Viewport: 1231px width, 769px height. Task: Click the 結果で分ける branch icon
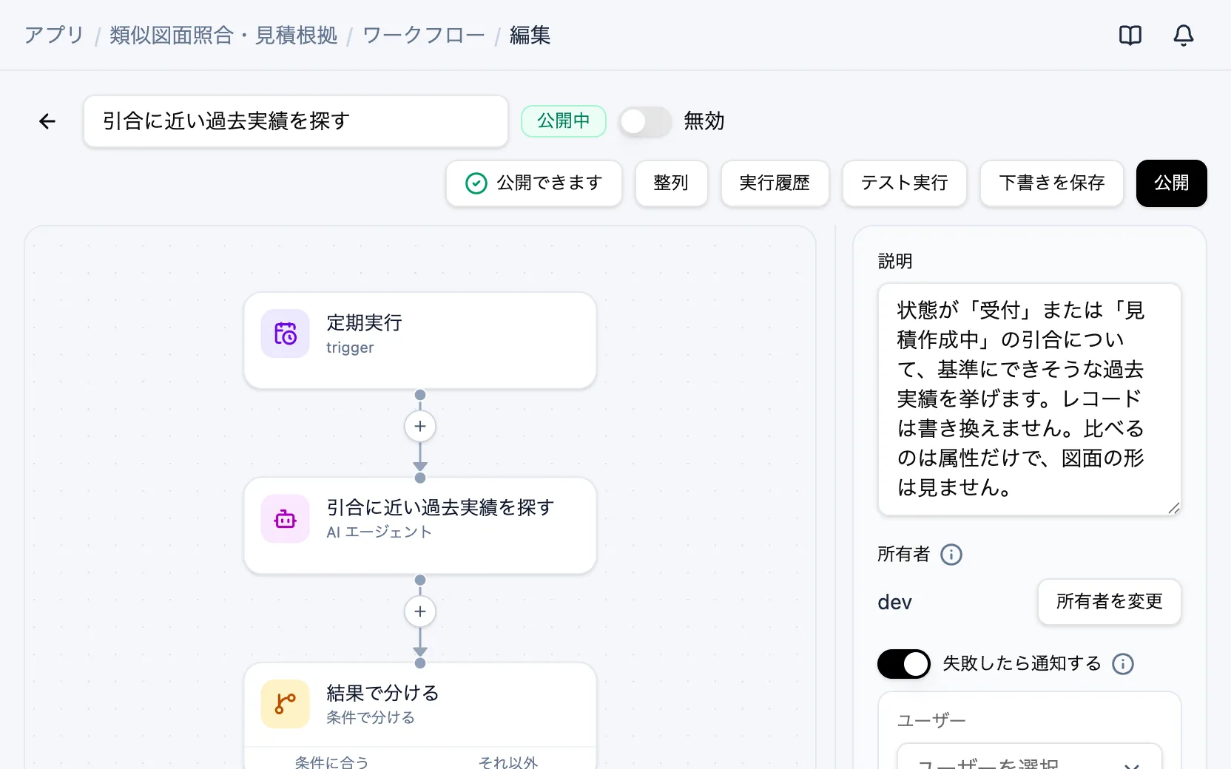286,704
